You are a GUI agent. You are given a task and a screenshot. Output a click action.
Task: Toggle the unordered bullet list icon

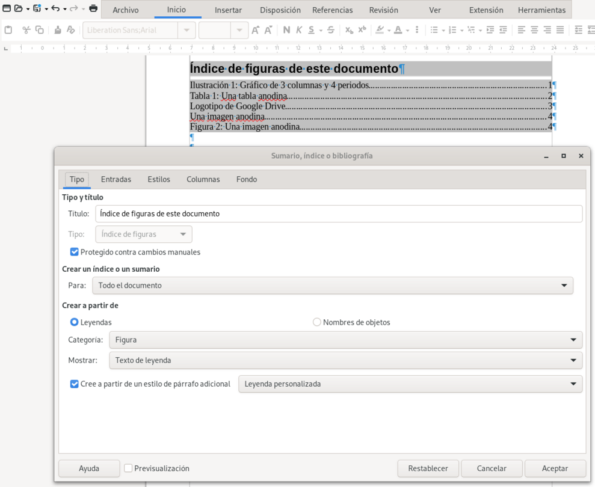434,30
